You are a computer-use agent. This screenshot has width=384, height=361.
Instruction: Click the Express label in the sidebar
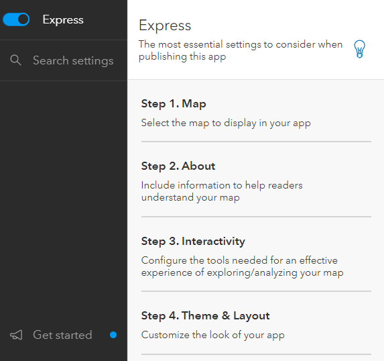[63, 19]
